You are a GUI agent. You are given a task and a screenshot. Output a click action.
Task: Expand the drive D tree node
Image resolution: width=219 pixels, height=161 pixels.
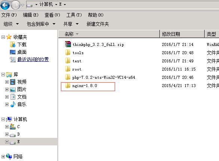point(7,134)
